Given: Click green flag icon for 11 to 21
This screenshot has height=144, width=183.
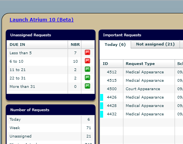Looking at the screenshot, I should pyautogui.click(x=87, y=69).
